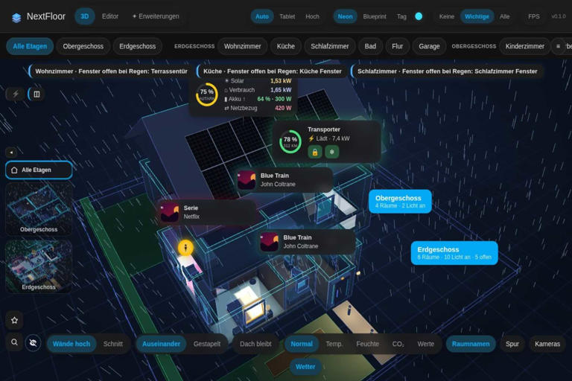
Task: Click the blue Erdgeschoss floor label
Action: click(454, 253)
